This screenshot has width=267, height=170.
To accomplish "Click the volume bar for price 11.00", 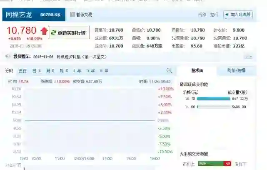I will (x=214, y=107).
